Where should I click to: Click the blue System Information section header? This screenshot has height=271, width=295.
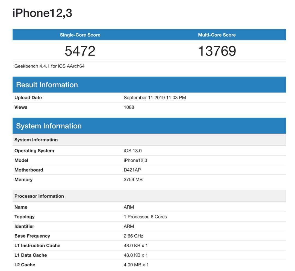coord(149,126)
